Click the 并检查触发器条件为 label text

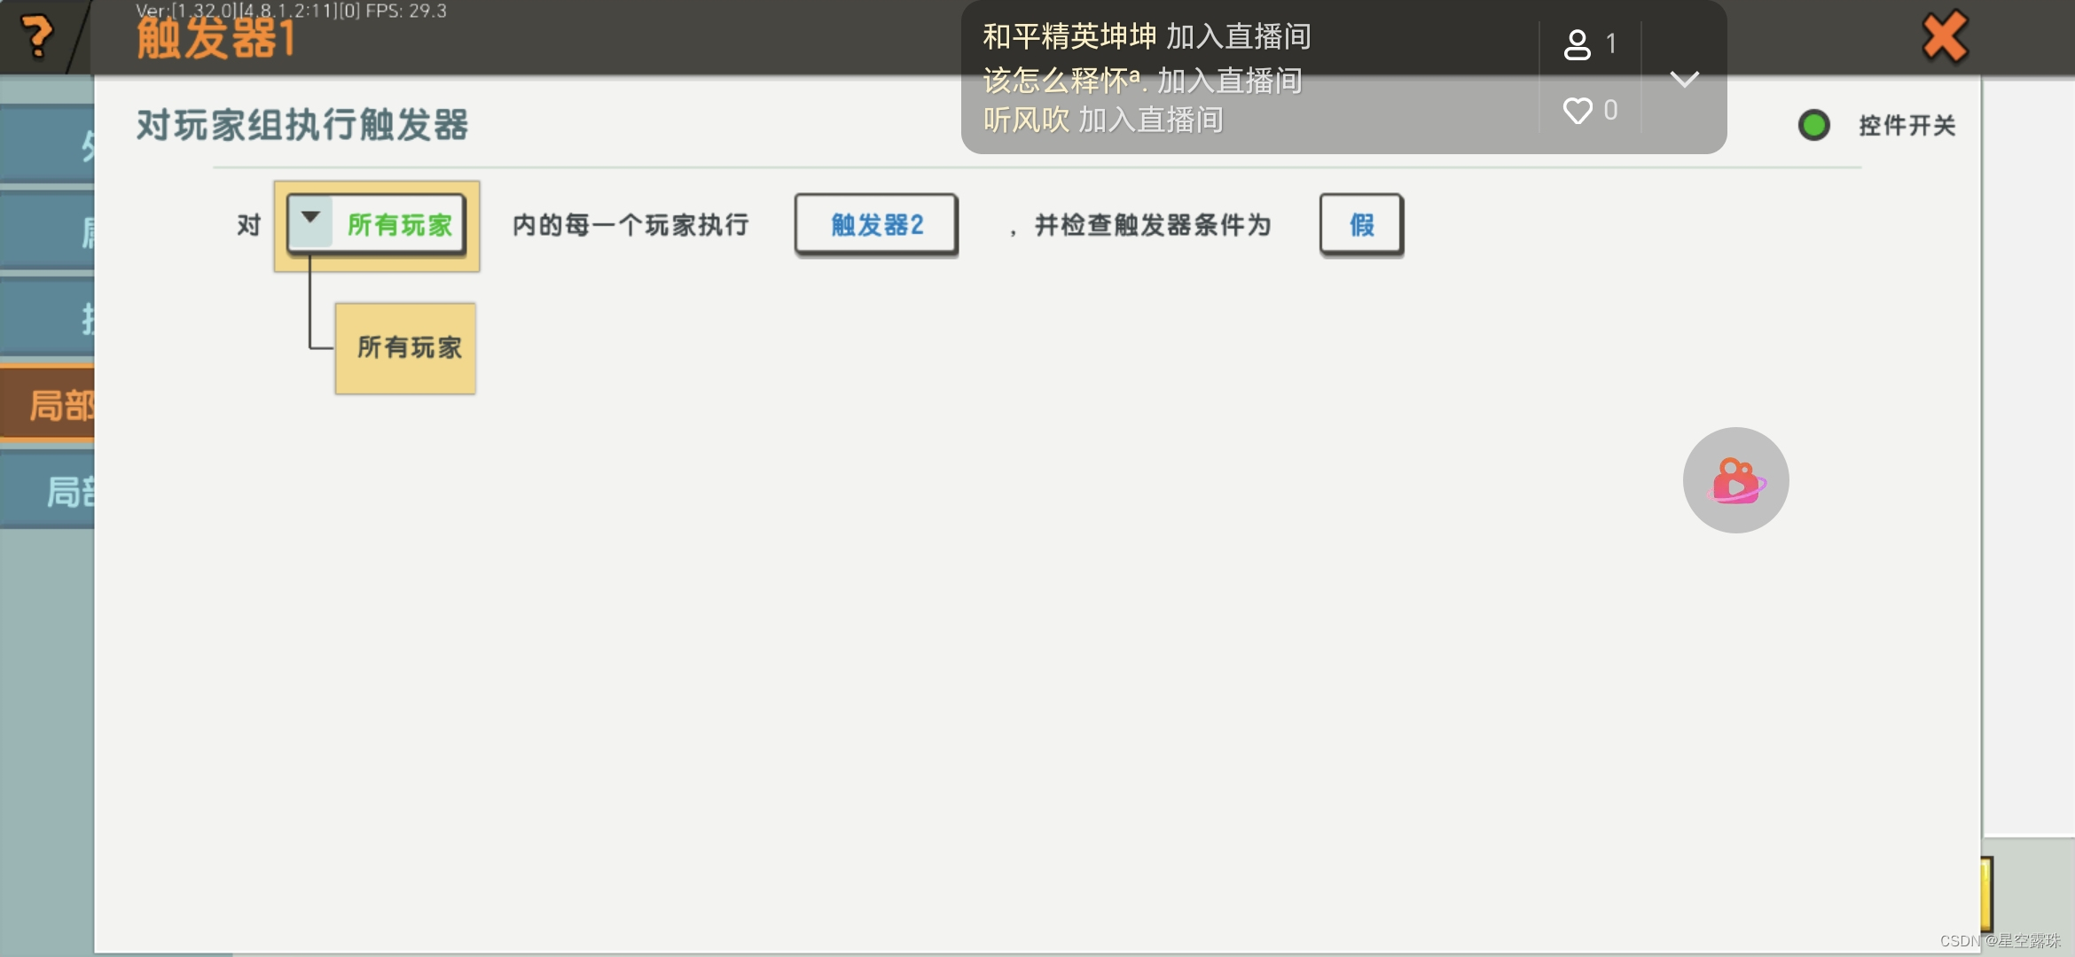click(x=1152, y=225)
